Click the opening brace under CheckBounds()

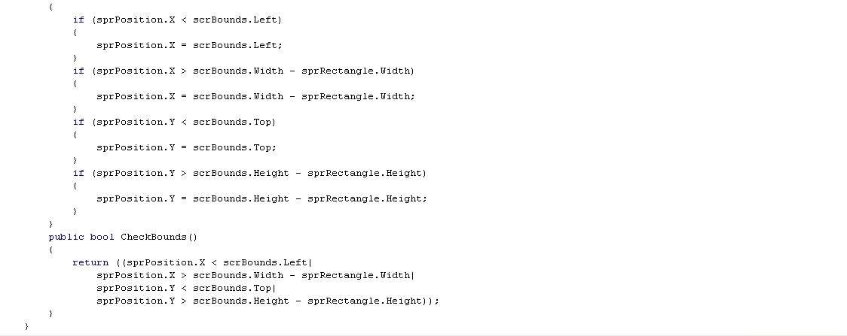point(50,250)
